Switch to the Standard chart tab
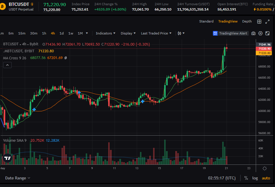The height and width of the screenshot is (187, 275). [x=206, y=21]
